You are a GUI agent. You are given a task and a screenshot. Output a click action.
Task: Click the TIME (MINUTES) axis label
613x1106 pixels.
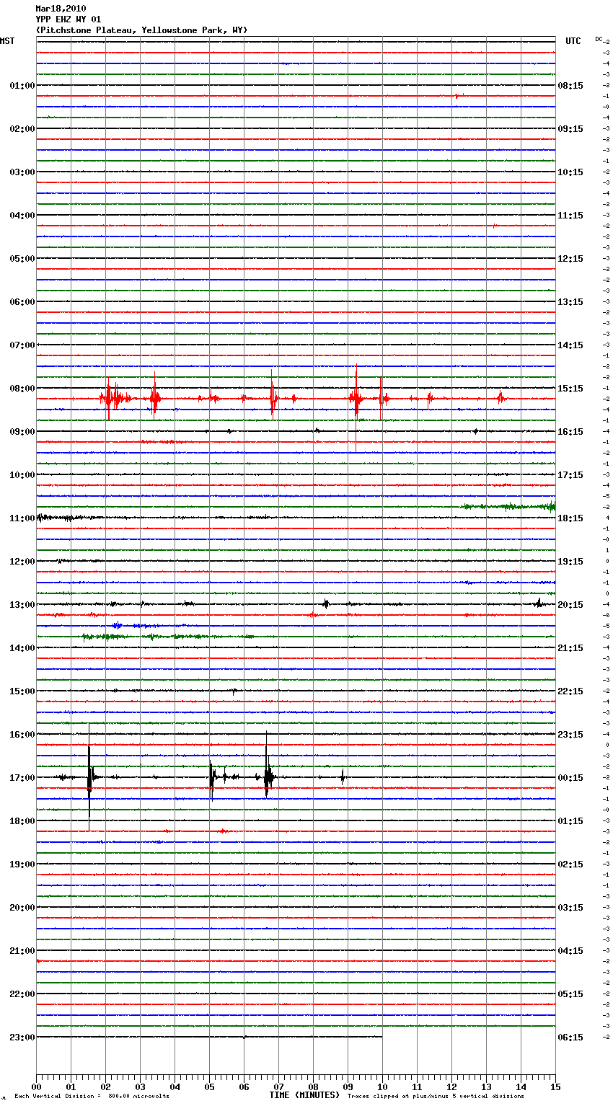coord(304,1095)
